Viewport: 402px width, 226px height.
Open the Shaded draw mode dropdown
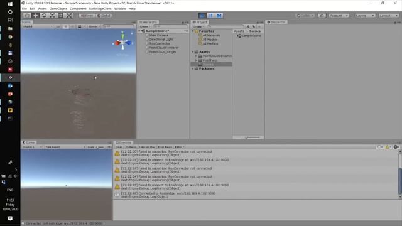pyautogui.click(x=38, y=26)
